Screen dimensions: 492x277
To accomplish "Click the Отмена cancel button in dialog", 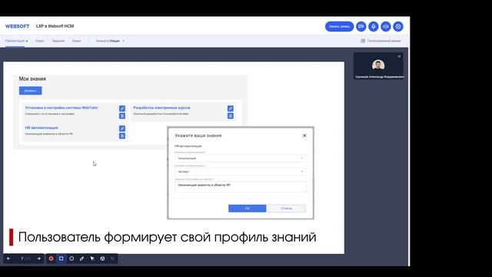I will click(287, 209).
